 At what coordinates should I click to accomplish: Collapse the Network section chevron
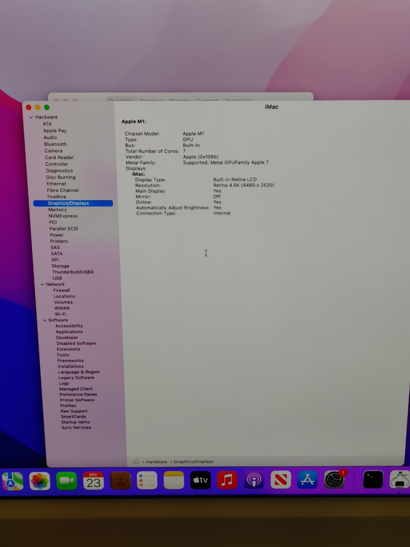(x=42, y=285)
